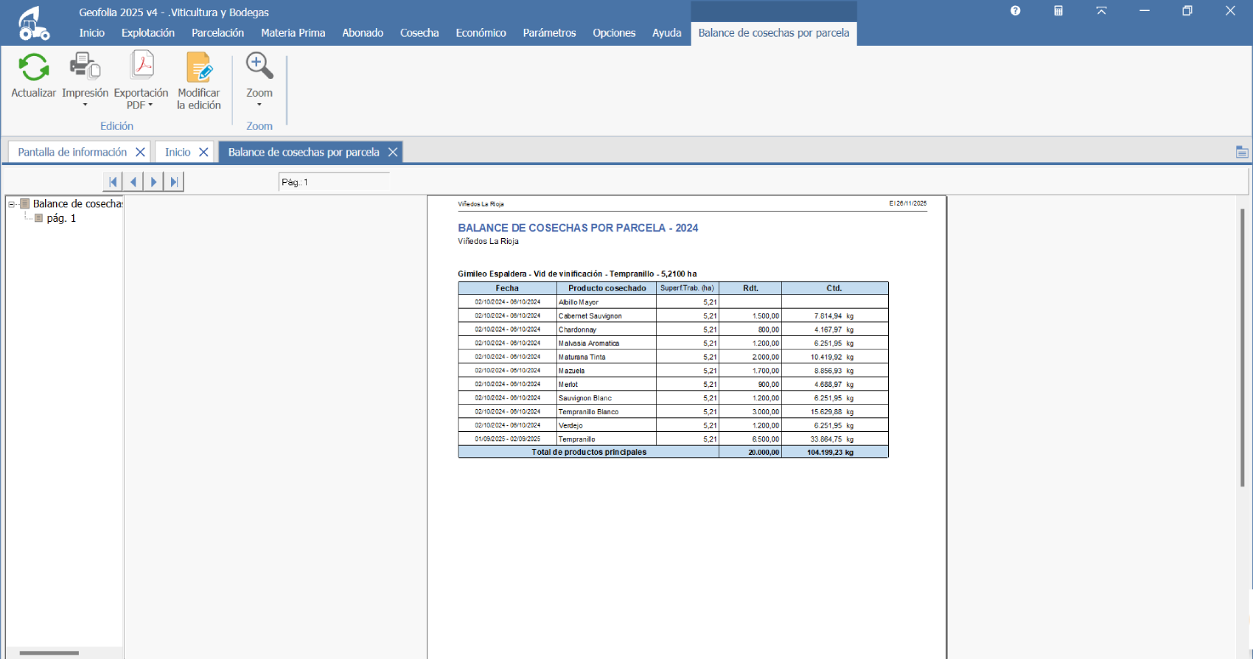Collapse the ribbon with the up-arrow icon
Viewport: 1253px width, 659px height.
click(x=1101, y=11)
